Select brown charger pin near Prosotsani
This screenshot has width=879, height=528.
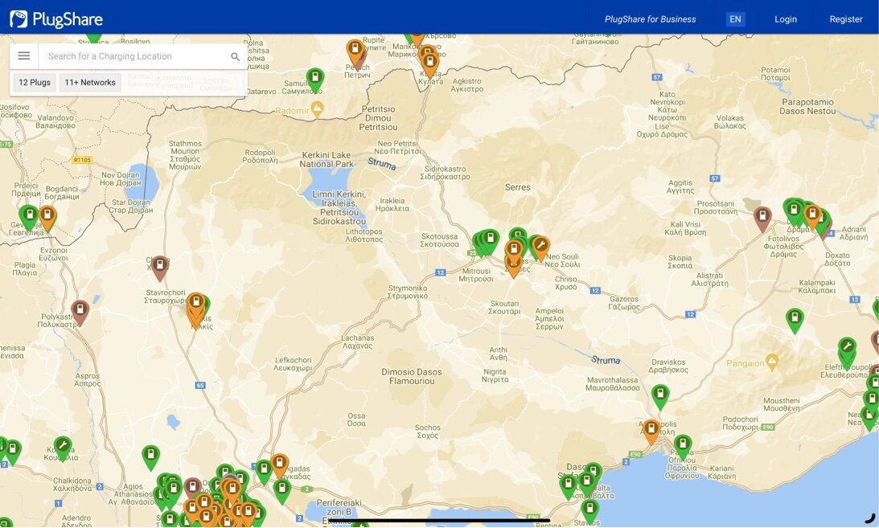tap(762, 219)
